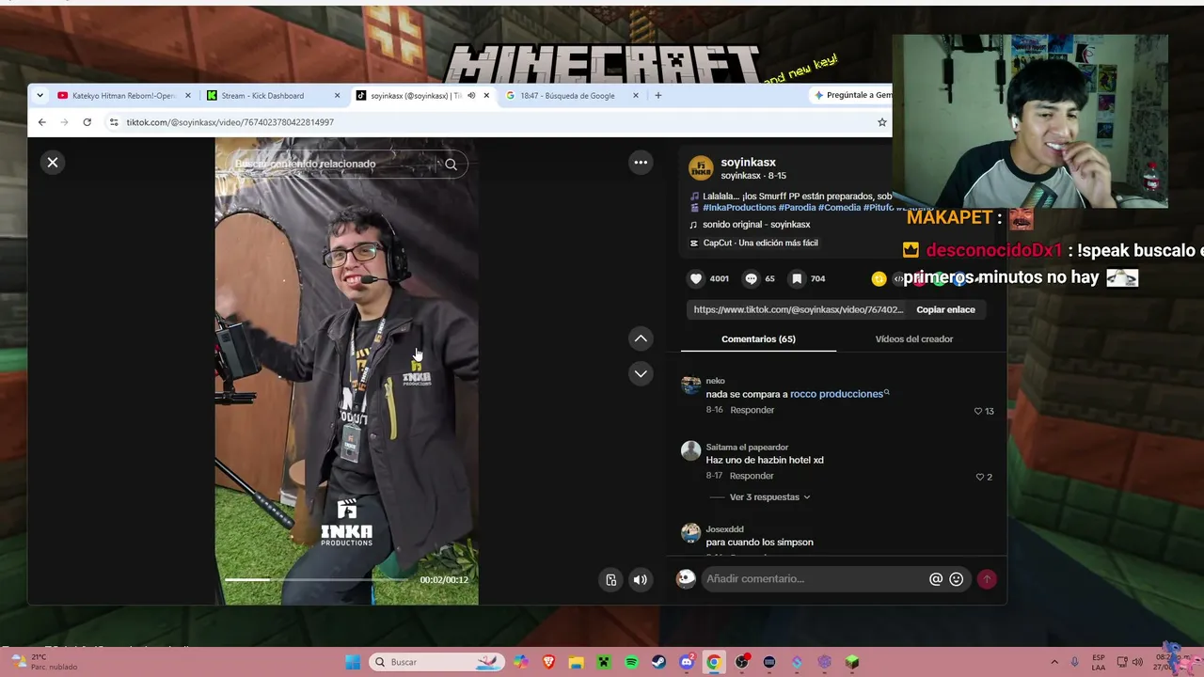Open the video's more options menu
Viewport: 1204px width, 677px height.
[641, 163]
